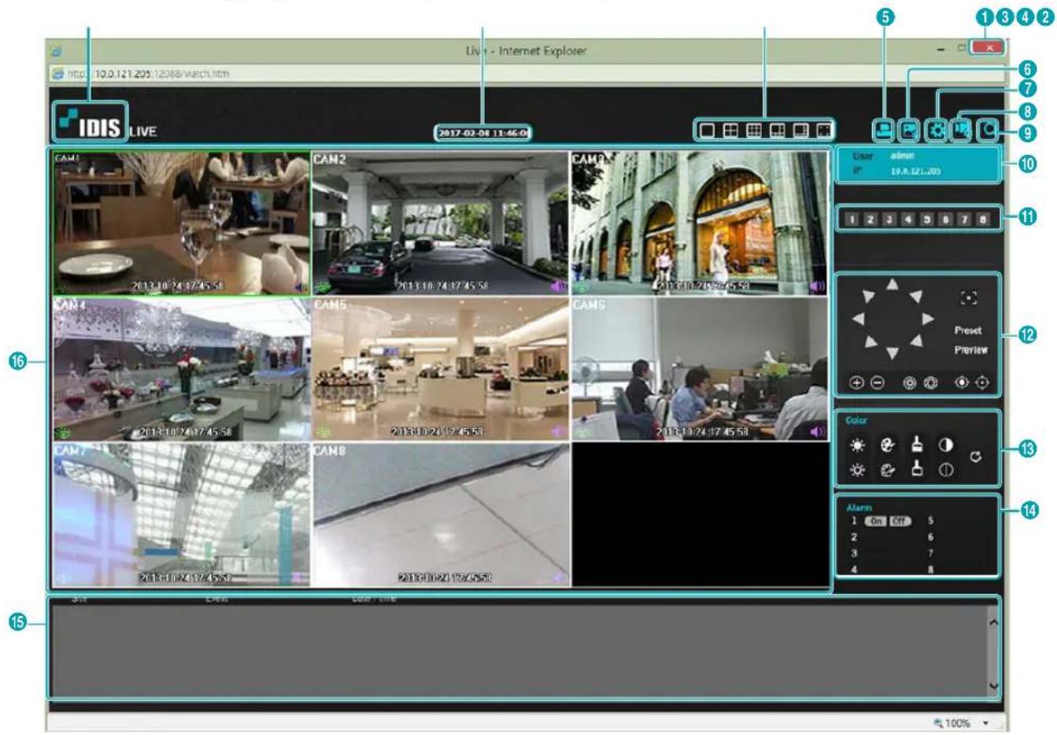Select CAM3 street storefront video tile

click(700, 223)
